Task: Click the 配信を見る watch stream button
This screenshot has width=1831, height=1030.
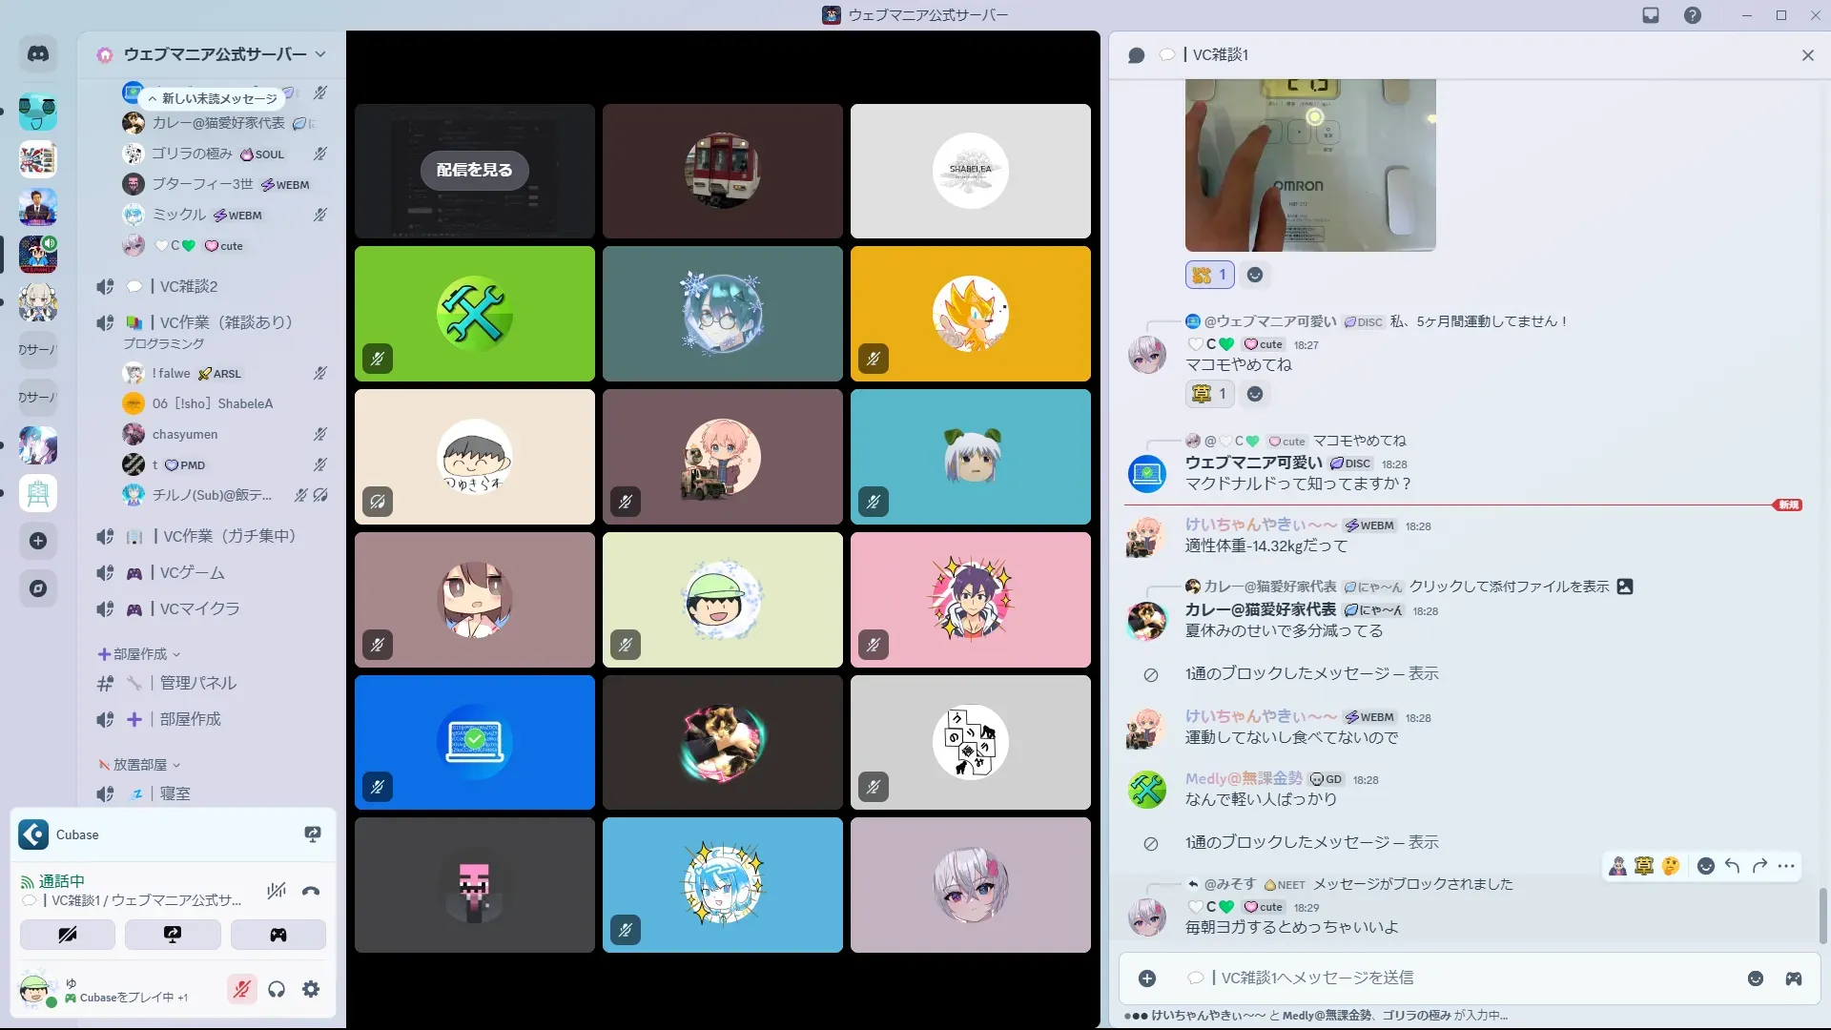Action: click(x=474, y=170)
